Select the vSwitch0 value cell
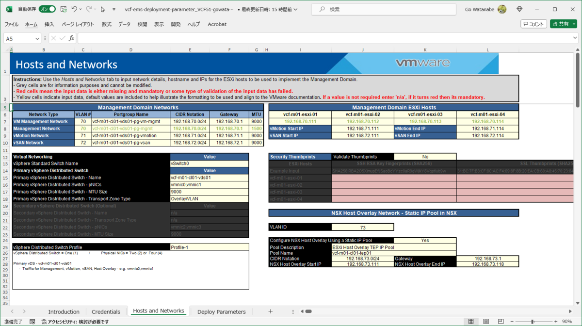The image size is (582, 326). pos(210,164)
